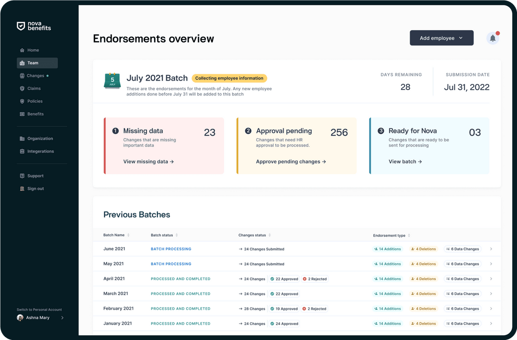Click the Nova Benefits shield logo

21,26
